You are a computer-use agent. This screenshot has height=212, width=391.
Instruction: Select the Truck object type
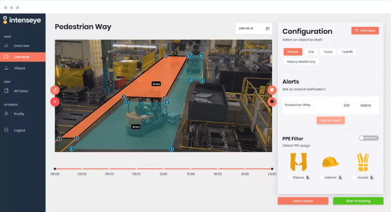click(328, 52)
